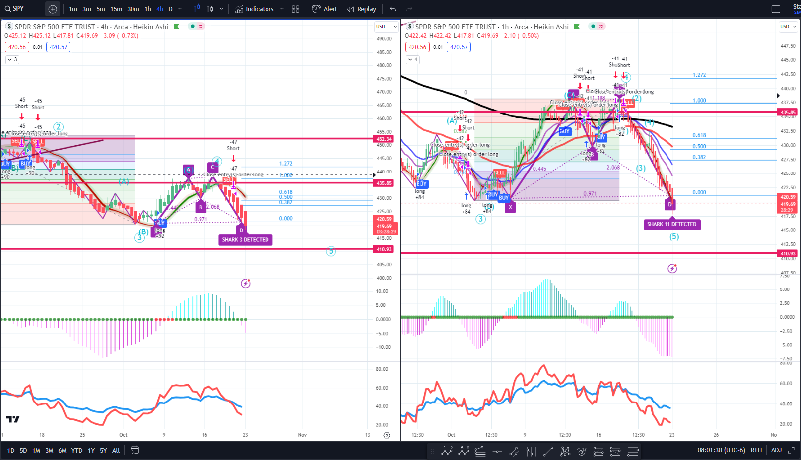Open the left chart price-scale settings gear
This screenshot has height=460, width=801.
(387, 435)
